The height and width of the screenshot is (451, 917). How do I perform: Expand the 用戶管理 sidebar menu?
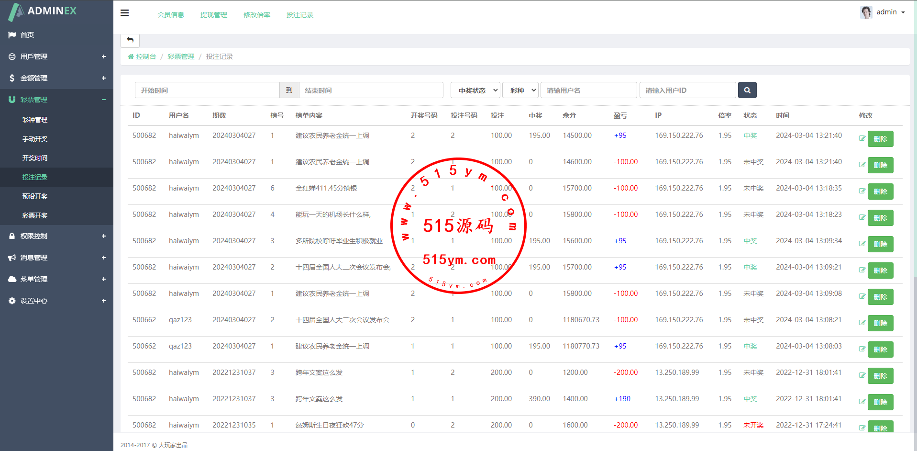click(x=56, y=56)
